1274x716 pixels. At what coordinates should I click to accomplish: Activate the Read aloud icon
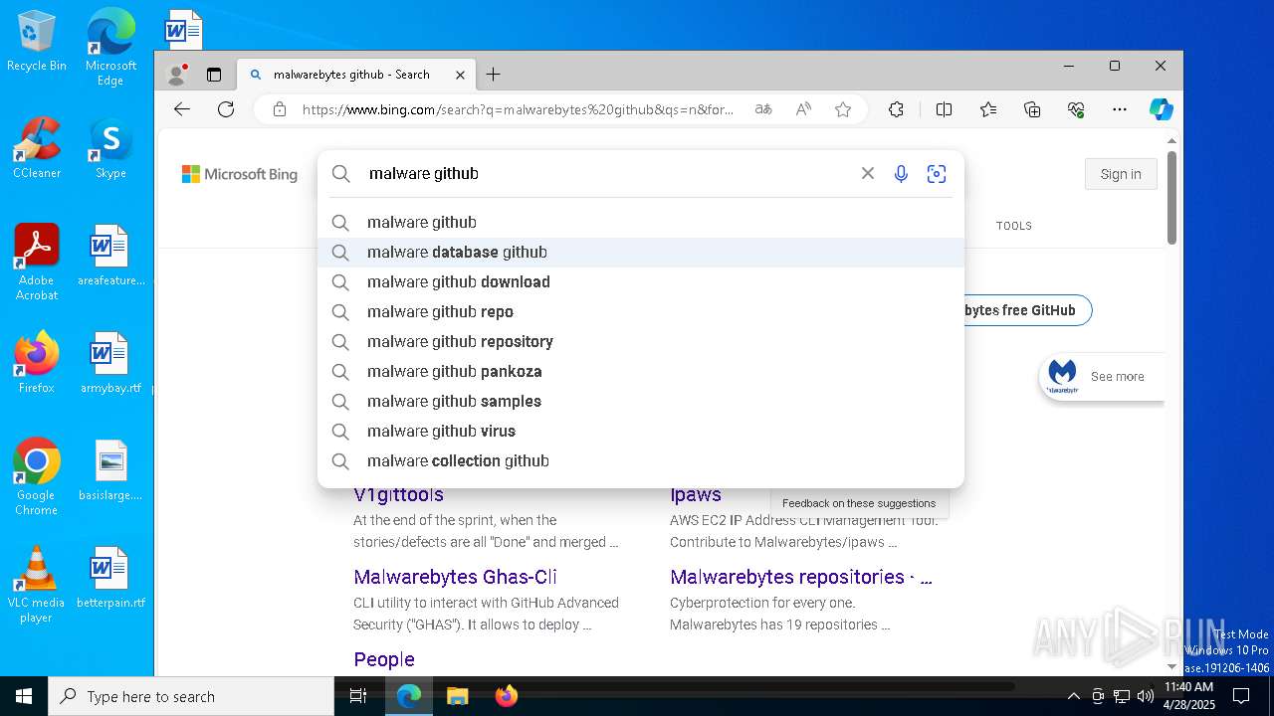[803, 109]
